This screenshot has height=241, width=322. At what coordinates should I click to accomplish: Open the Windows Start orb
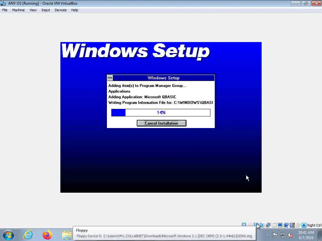pos(8,235)
